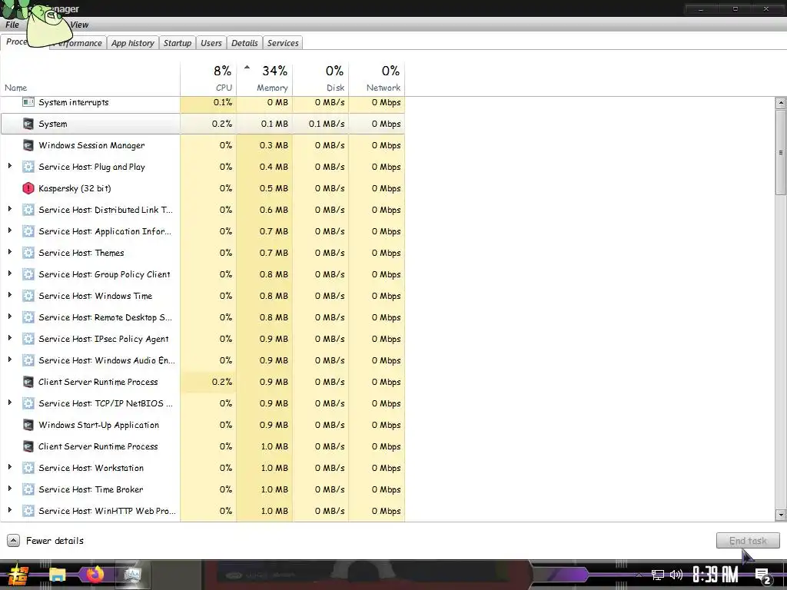Click the scrollbar up arrow
The width and height of the screenshot is (787, 590).
781,104
